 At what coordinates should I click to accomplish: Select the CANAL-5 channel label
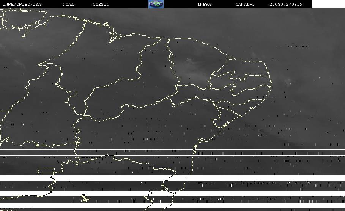(x=245, y=5)
